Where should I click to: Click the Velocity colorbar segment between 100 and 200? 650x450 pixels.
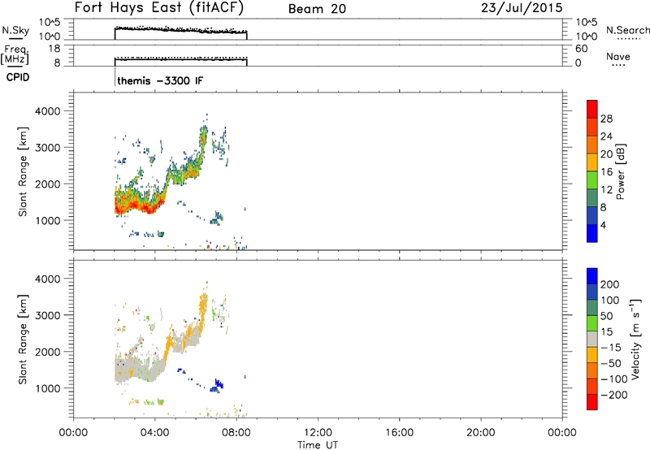coord(592,292)
